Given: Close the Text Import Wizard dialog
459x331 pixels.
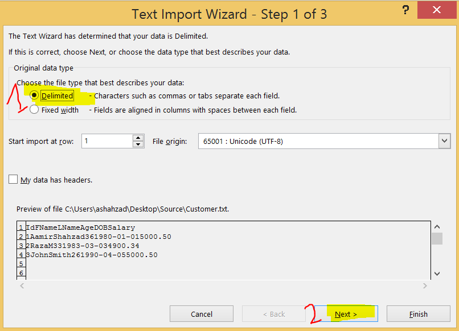Looking at the screenshot, I should [x=437, y=10].
